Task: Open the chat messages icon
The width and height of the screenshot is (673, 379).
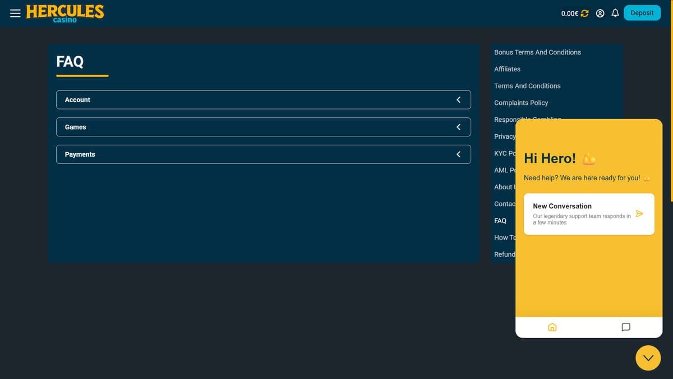Action: point(626,327)
